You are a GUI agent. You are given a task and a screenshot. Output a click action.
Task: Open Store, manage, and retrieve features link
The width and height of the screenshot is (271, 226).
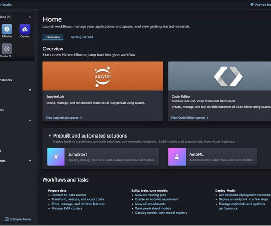pos(78,204)
